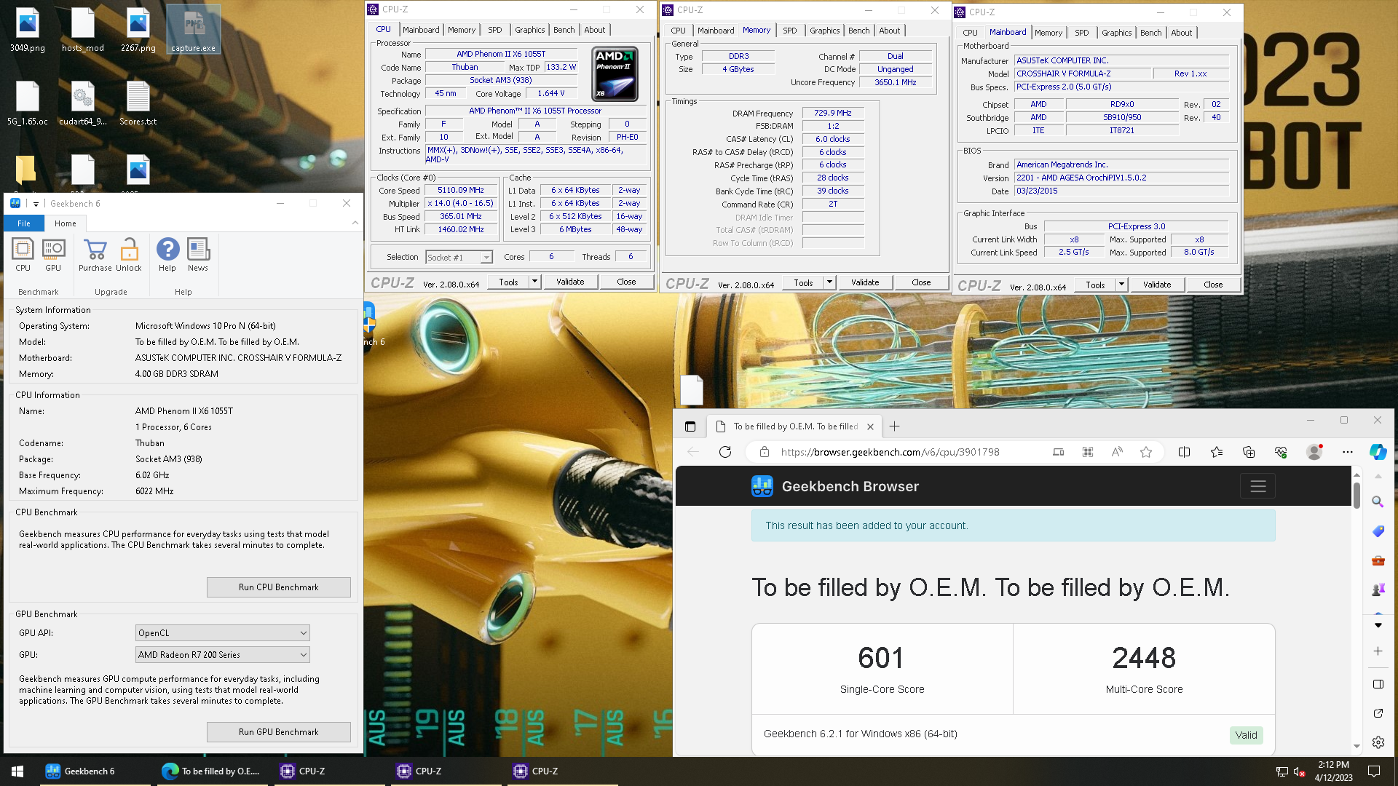Viewport: 1398px width, 786px height.
Task: Add this page to favorites star icon
Action: coord(1146,452)
